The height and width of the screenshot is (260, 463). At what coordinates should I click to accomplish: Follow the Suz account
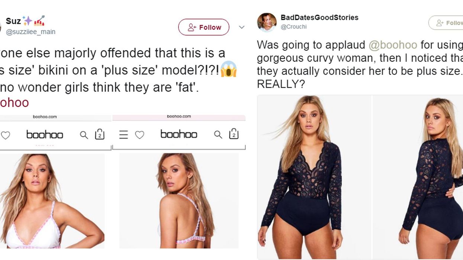click(203, 27)
